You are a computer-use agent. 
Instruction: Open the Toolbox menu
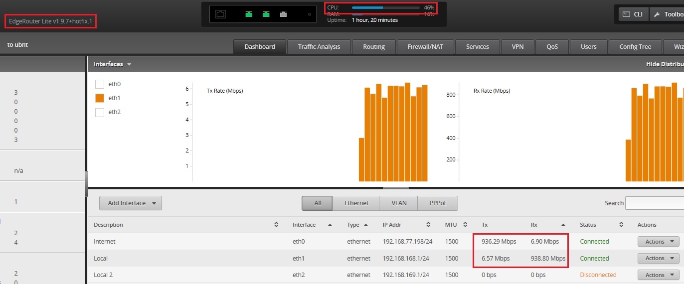[x=667, y=14]
